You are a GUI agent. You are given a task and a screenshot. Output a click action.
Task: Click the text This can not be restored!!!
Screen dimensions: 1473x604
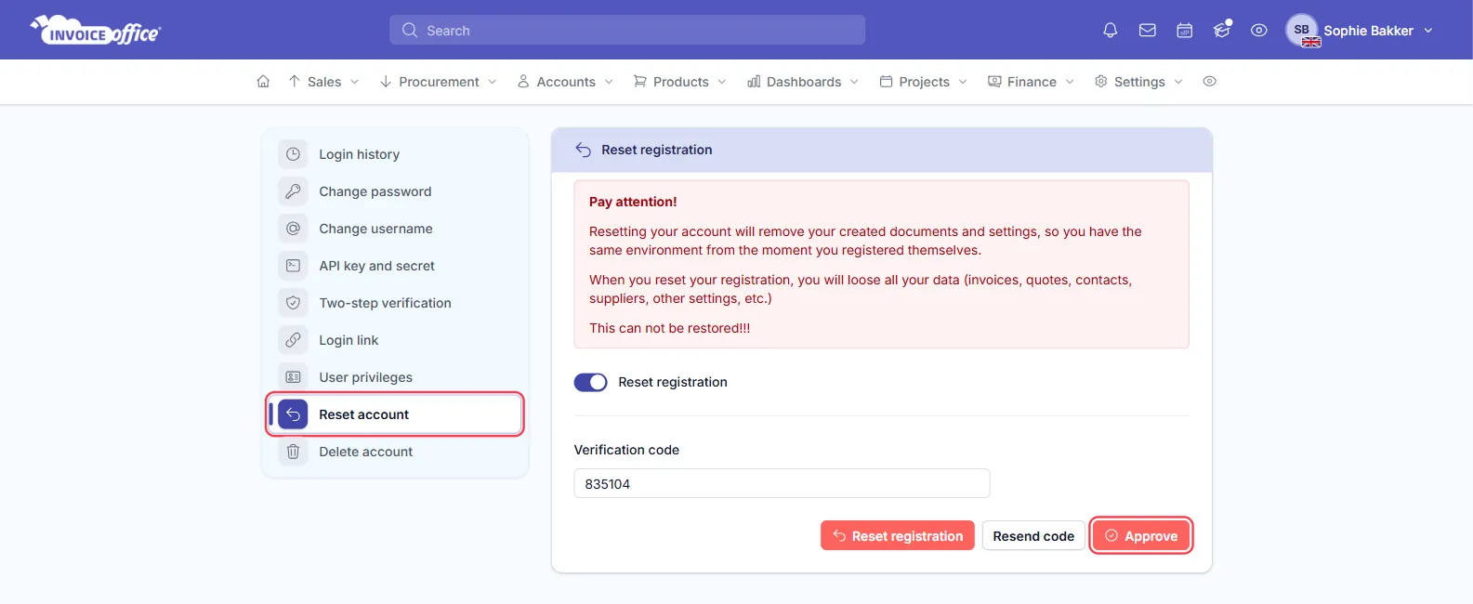coord(669,328)
